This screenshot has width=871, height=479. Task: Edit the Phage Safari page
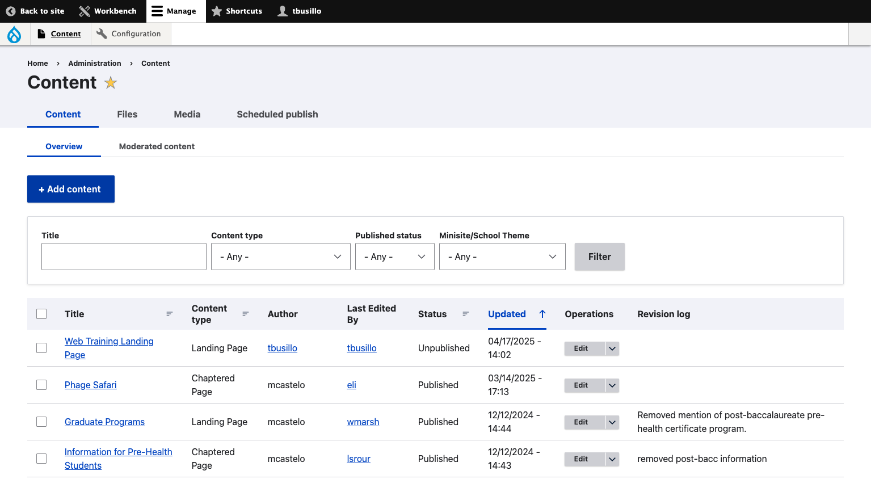pyautogui.click(x=585, y=385)
